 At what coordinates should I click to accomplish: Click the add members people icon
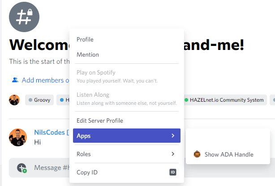point(15,80)
